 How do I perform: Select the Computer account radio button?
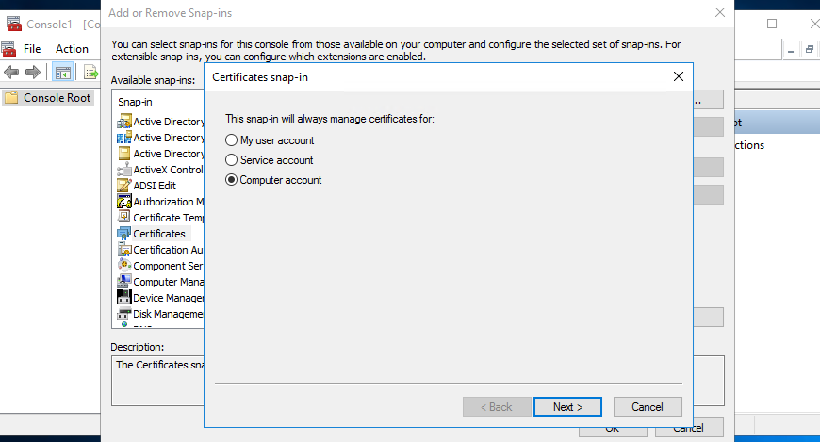pyautogui.click(x=232, y=180)
